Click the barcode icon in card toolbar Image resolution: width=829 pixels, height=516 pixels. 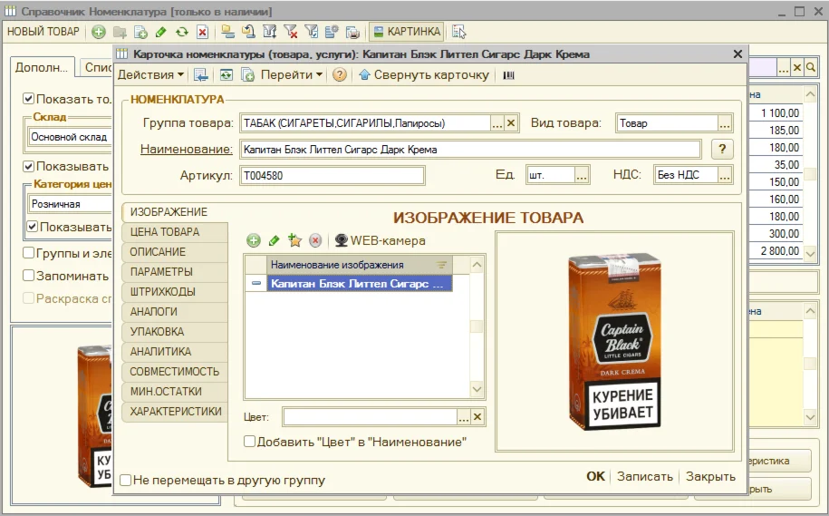[x=509, y=75]
